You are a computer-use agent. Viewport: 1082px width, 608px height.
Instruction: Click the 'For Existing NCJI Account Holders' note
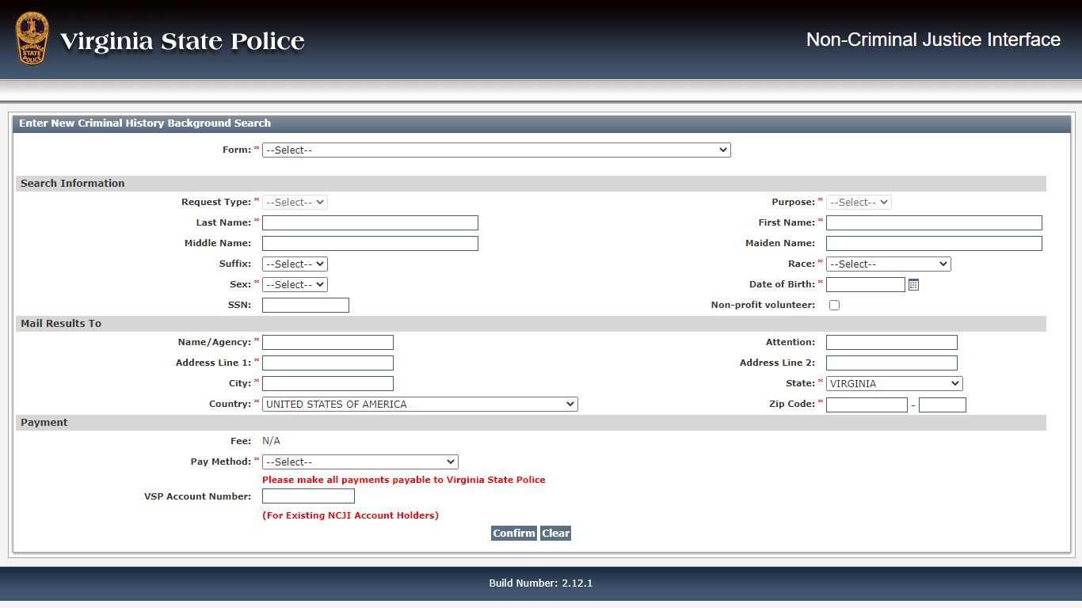[x=350, y=515]
